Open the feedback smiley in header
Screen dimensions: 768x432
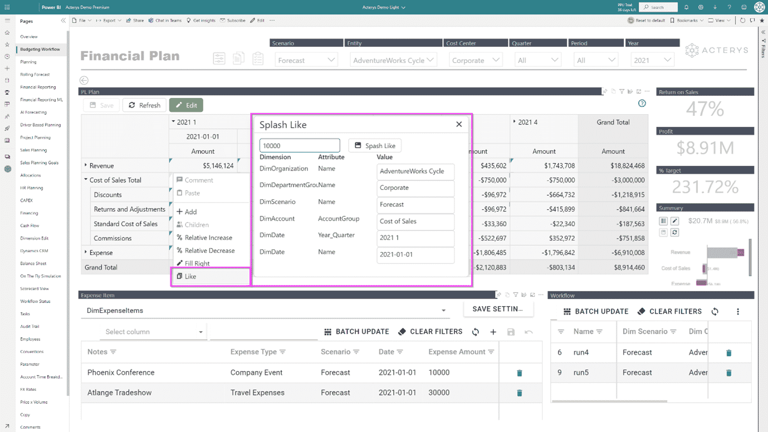[744, 7]
